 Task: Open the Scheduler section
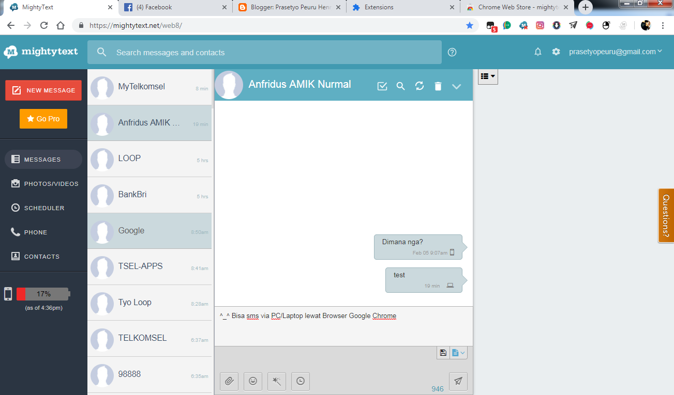pos(38,208)
